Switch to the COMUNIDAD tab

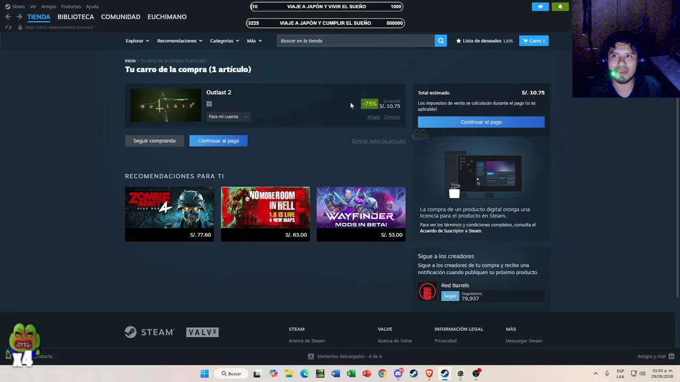(121, 17)
